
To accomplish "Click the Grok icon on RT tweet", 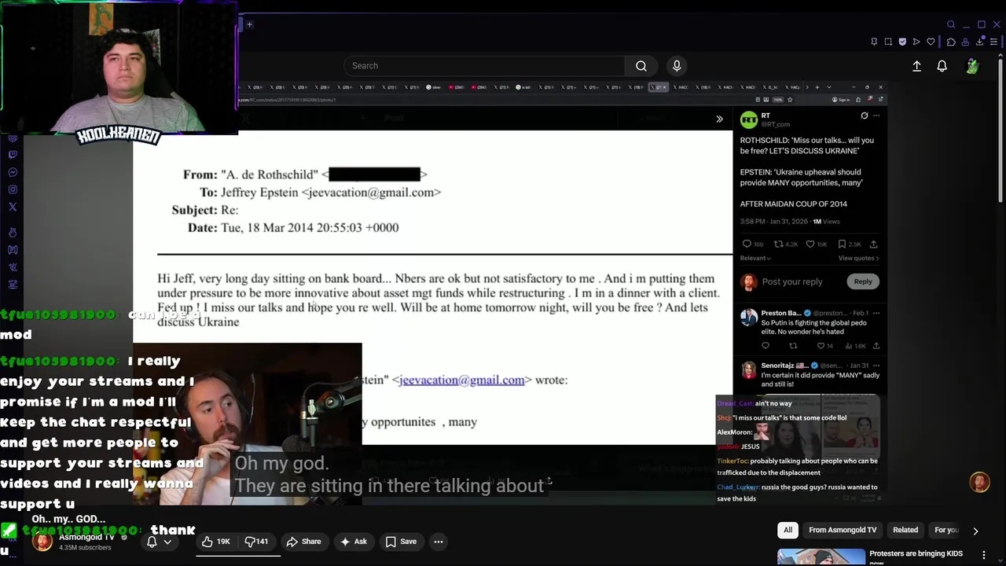I will [864, 116].
